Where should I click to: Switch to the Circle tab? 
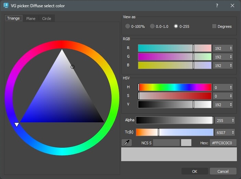point(47,19)
